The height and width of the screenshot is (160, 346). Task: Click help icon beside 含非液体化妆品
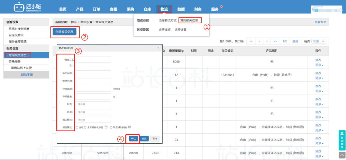click(x=106, y=127)
